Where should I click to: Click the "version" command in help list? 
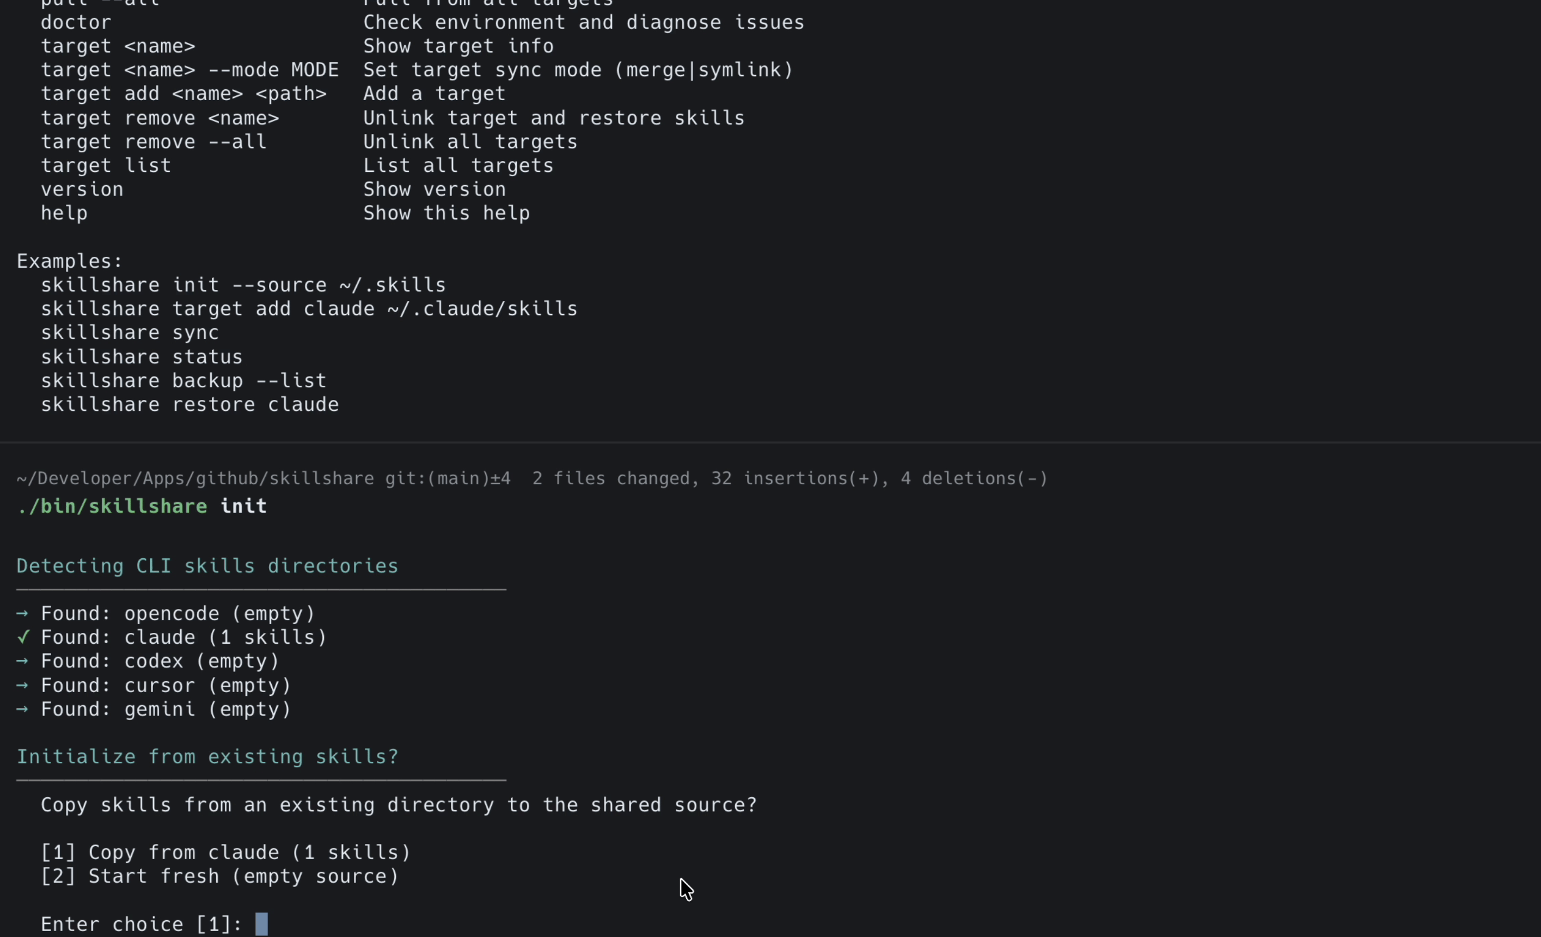(83, 189)
